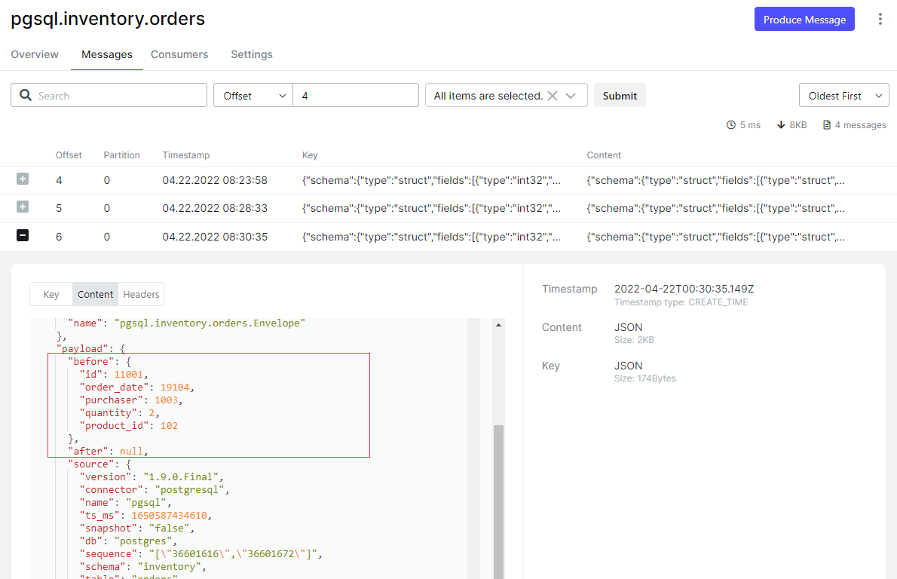Click the Content column header
This screenshot has height=579, width=897.
pos(604,155)
